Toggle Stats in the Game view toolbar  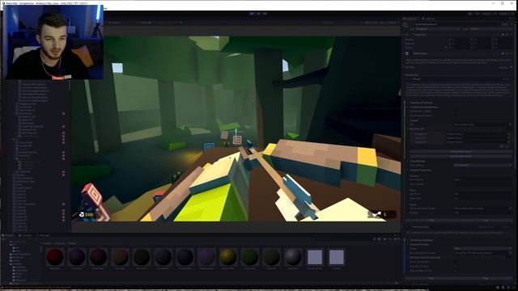[x=383, y=23]
